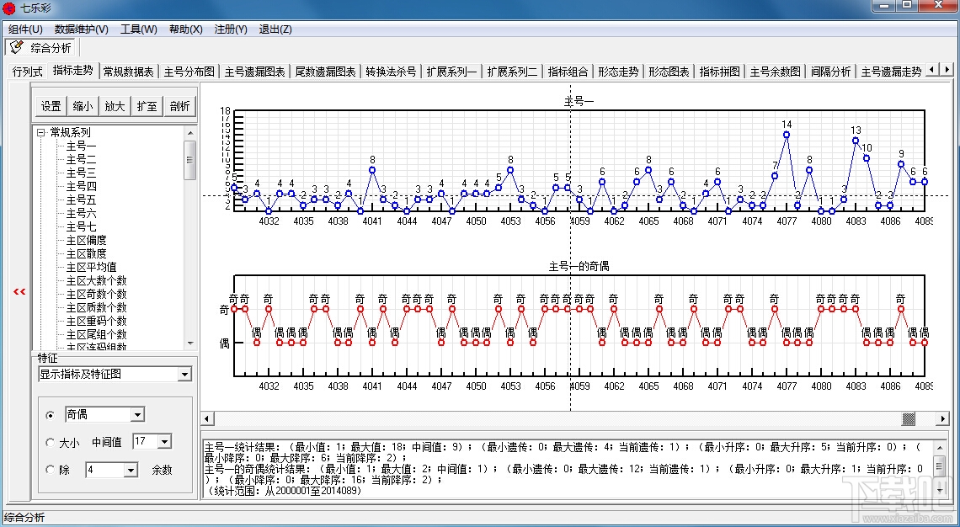The height and width of the screenshot is (527, 960).
Task: Click the 综合分析 toolbar icon
Action: [17, 47]
